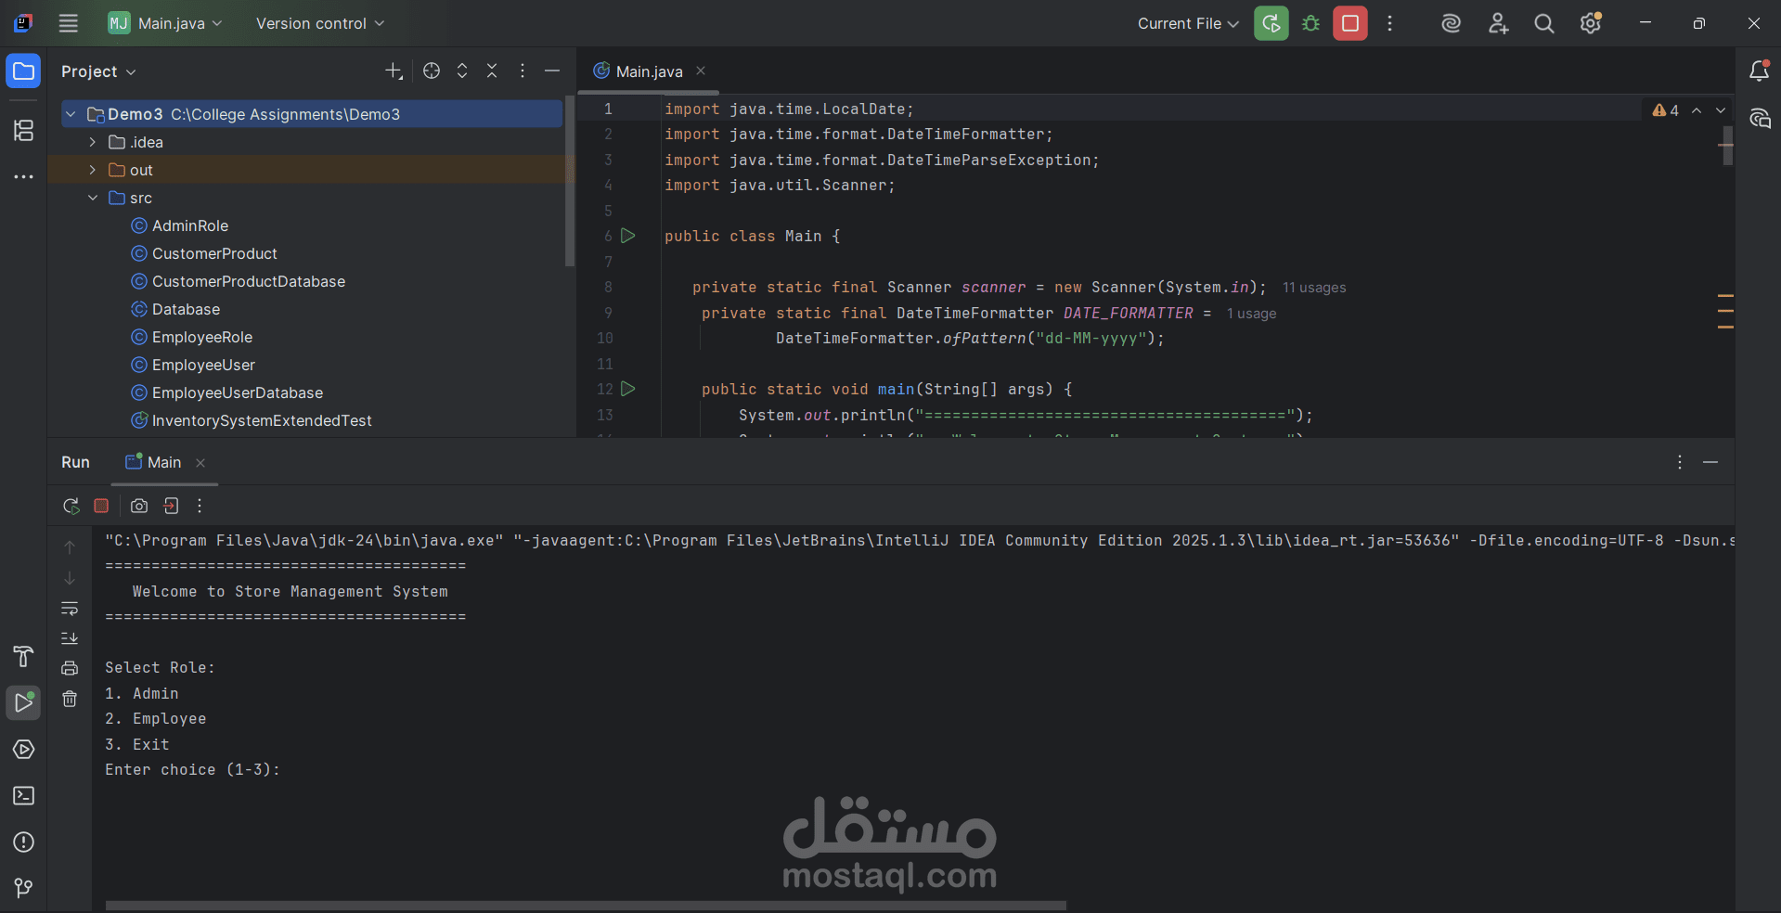1781x913 pixels.
Task: Toggle soft-wrap in console
Action: pos(70,609)
